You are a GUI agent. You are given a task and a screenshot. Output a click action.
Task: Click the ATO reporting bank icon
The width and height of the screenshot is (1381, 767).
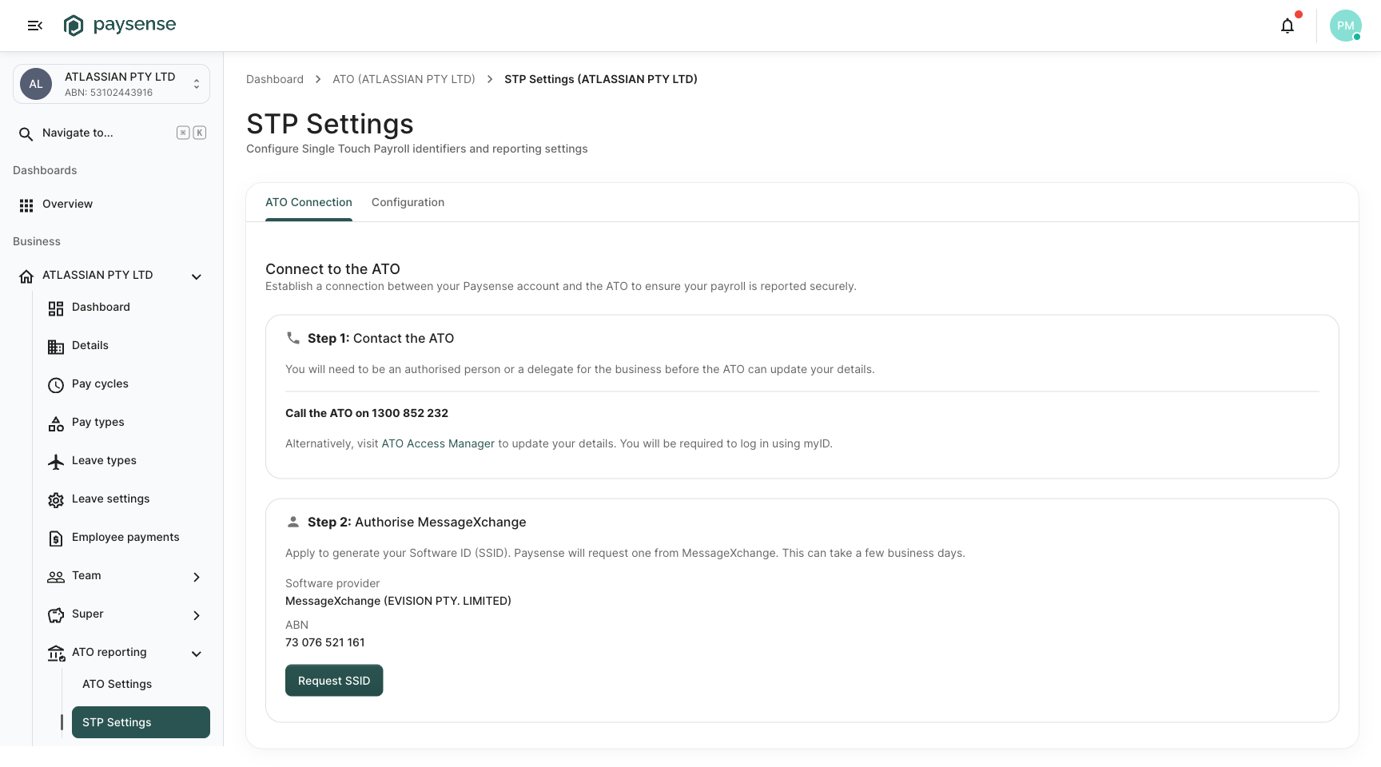click(x=56, y=654)
